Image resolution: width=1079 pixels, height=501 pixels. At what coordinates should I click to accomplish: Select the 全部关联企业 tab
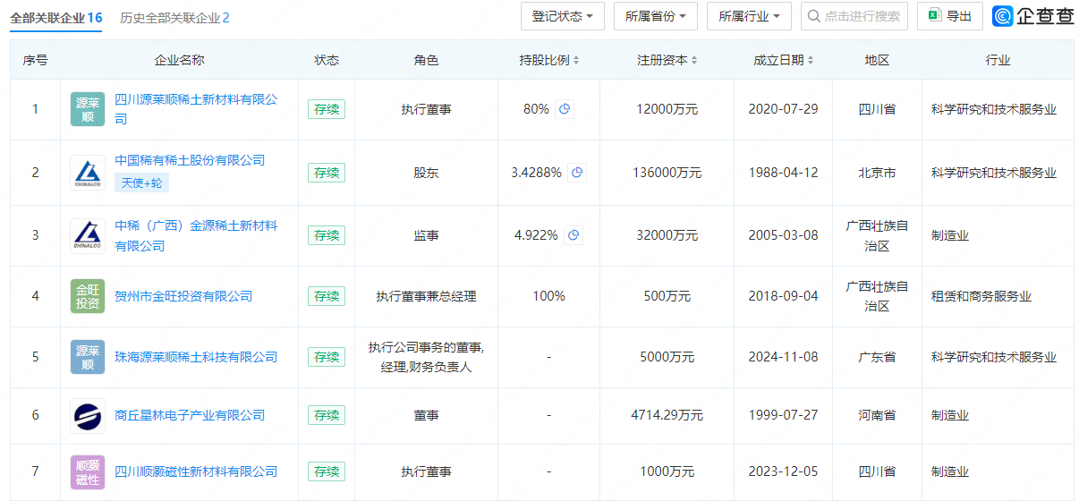[x=55, y=18]
